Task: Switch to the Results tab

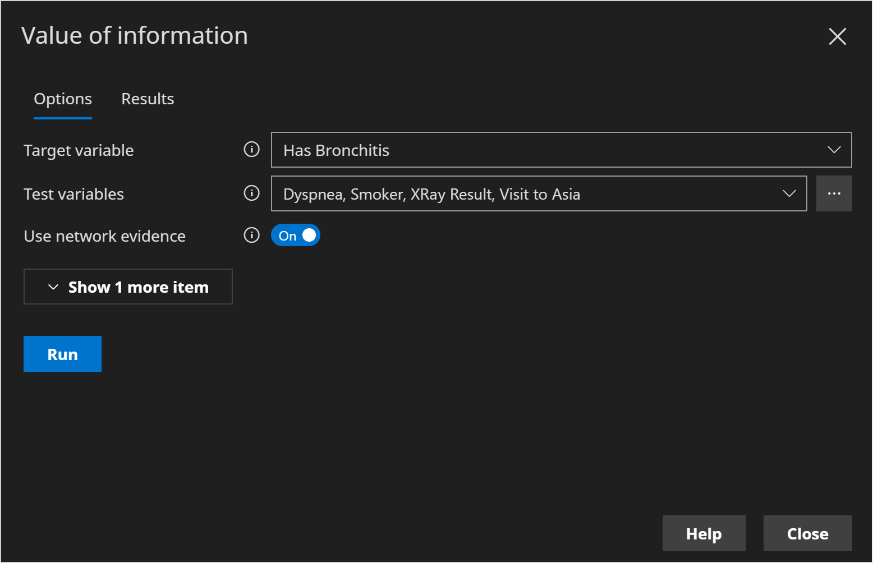Action: pos(147,99)
